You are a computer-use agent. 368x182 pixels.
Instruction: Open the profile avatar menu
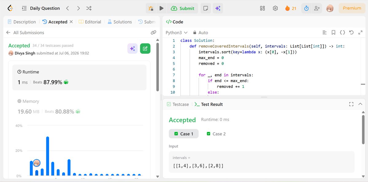[330, 8]
